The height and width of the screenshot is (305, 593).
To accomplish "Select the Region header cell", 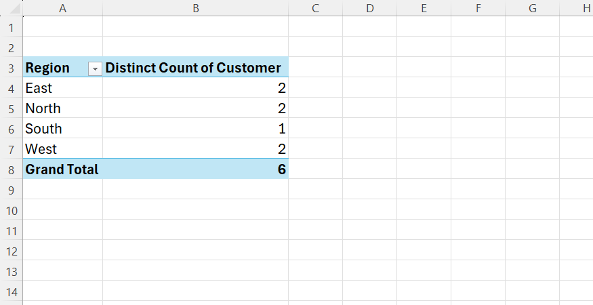I will click(x=63, y=67).
